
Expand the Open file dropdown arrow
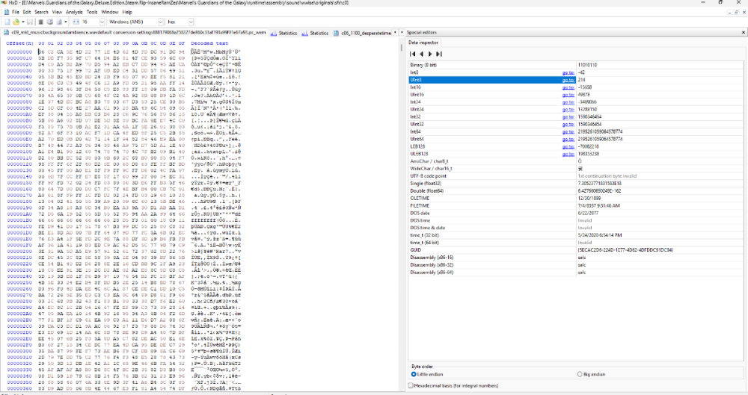click(x=22, y=22)
